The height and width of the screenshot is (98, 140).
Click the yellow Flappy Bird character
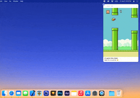point(114,19)
